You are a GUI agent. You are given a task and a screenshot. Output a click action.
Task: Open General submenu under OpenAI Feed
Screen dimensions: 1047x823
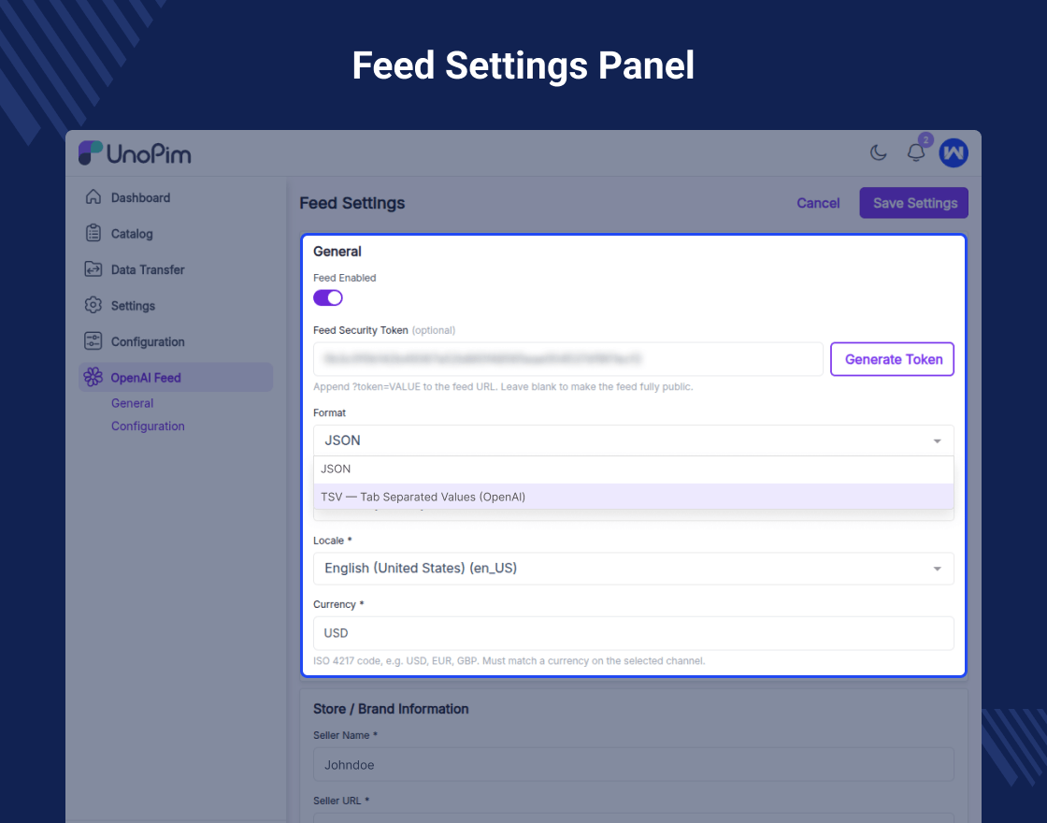coord(132,403)
